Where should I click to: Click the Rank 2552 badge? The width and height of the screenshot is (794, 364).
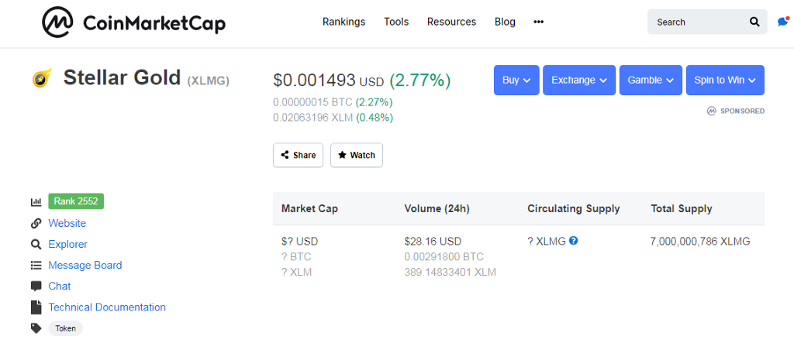[76, 201]
